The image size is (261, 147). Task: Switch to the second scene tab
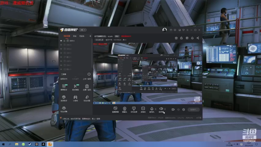coord(75,36)
